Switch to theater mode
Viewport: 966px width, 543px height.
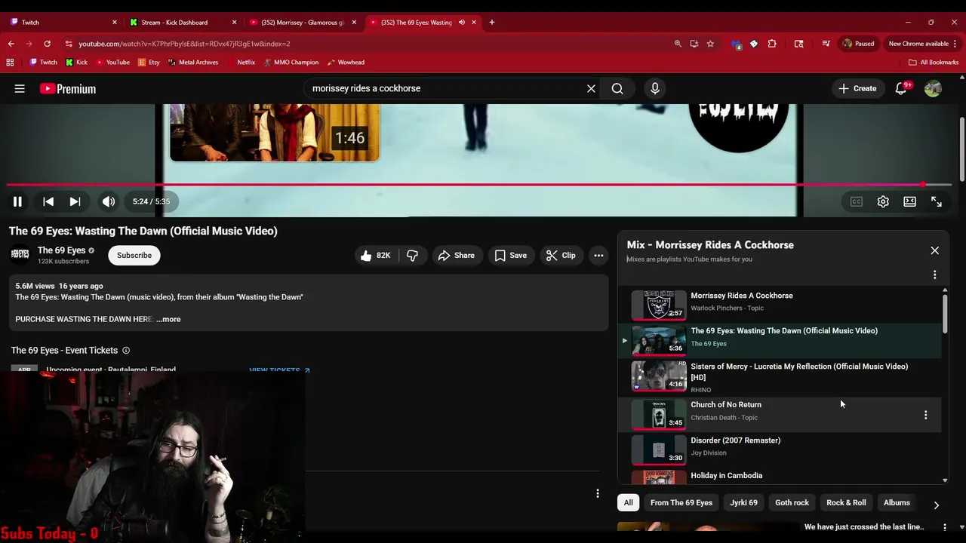click(909, 201)
